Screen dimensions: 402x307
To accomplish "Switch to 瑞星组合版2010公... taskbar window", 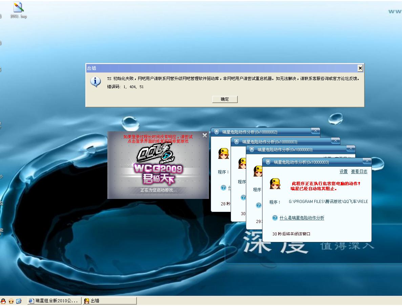I will [54, 301].
